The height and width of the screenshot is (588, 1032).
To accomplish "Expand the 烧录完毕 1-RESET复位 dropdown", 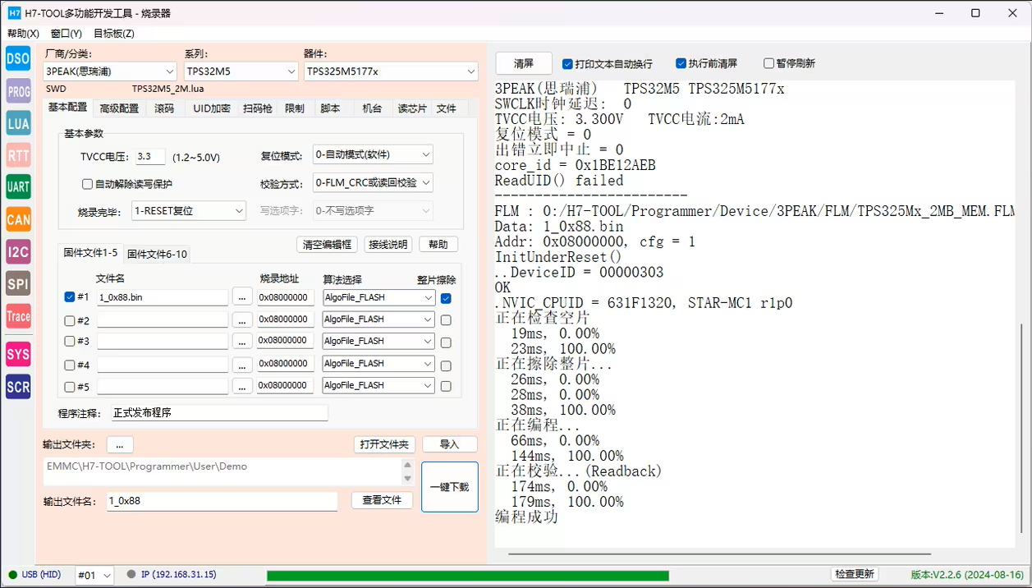I will coord(189,210).
